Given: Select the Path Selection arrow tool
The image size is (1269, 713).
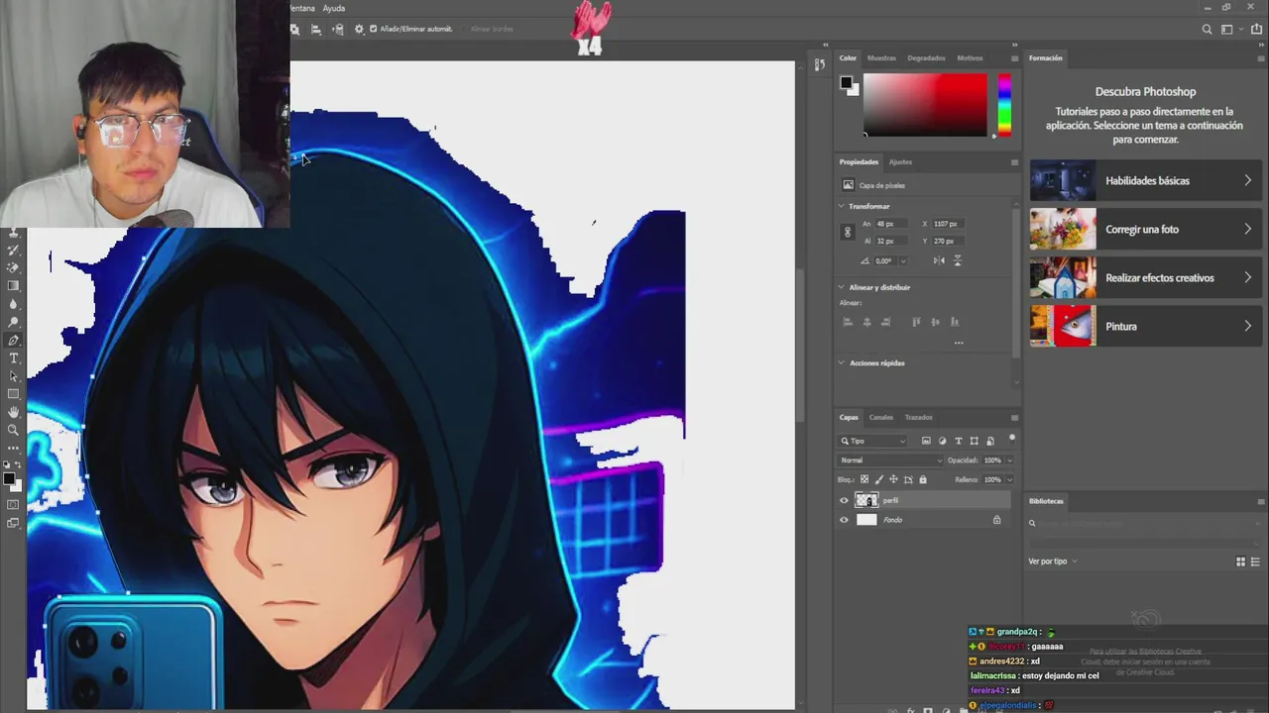Looking at the screenshot, I should click(x=14, y=376).
